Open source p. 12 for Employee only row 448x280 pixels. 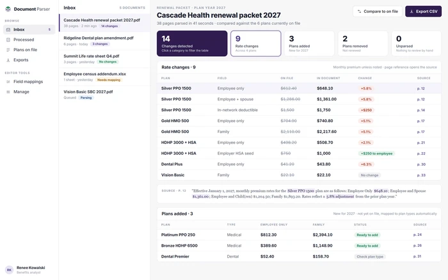421,88
